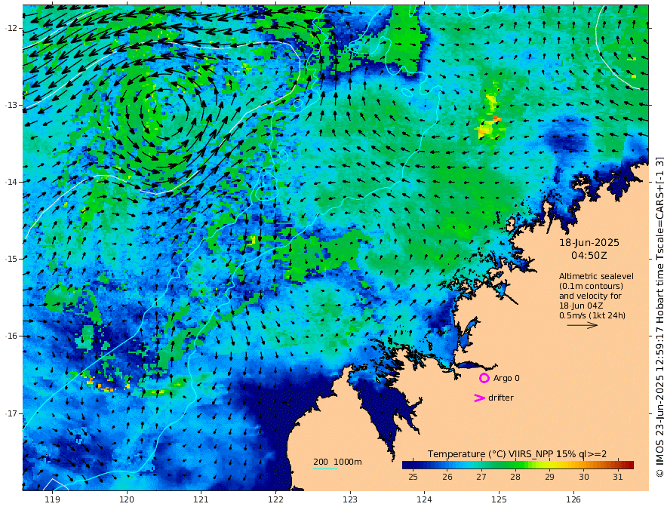The width and height of the screenshot is (664, 513).
Task: Click longitude axis label 120
Action: tap(127, 500)
